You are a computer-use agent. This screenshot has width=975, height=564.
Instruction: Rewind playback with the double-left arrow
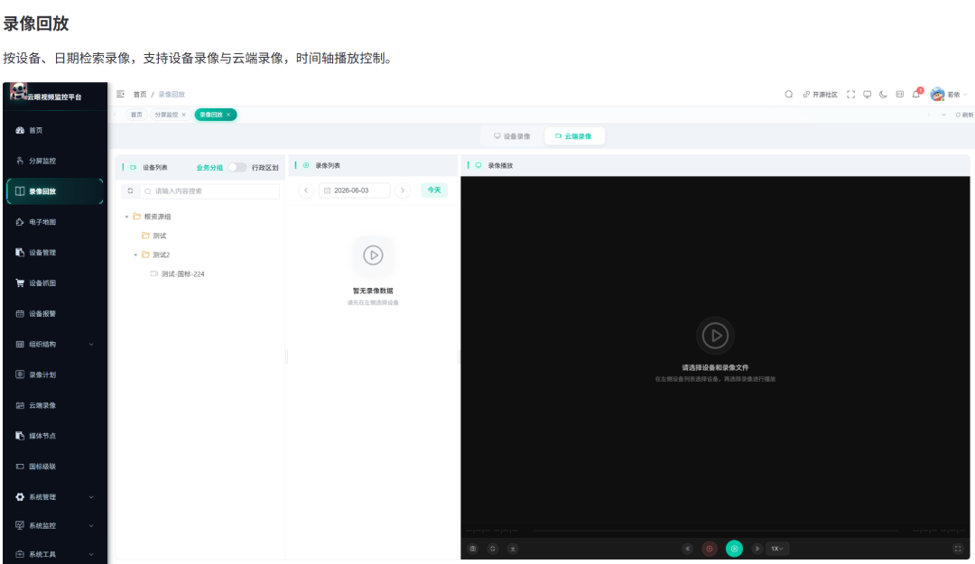click(688, 549)
